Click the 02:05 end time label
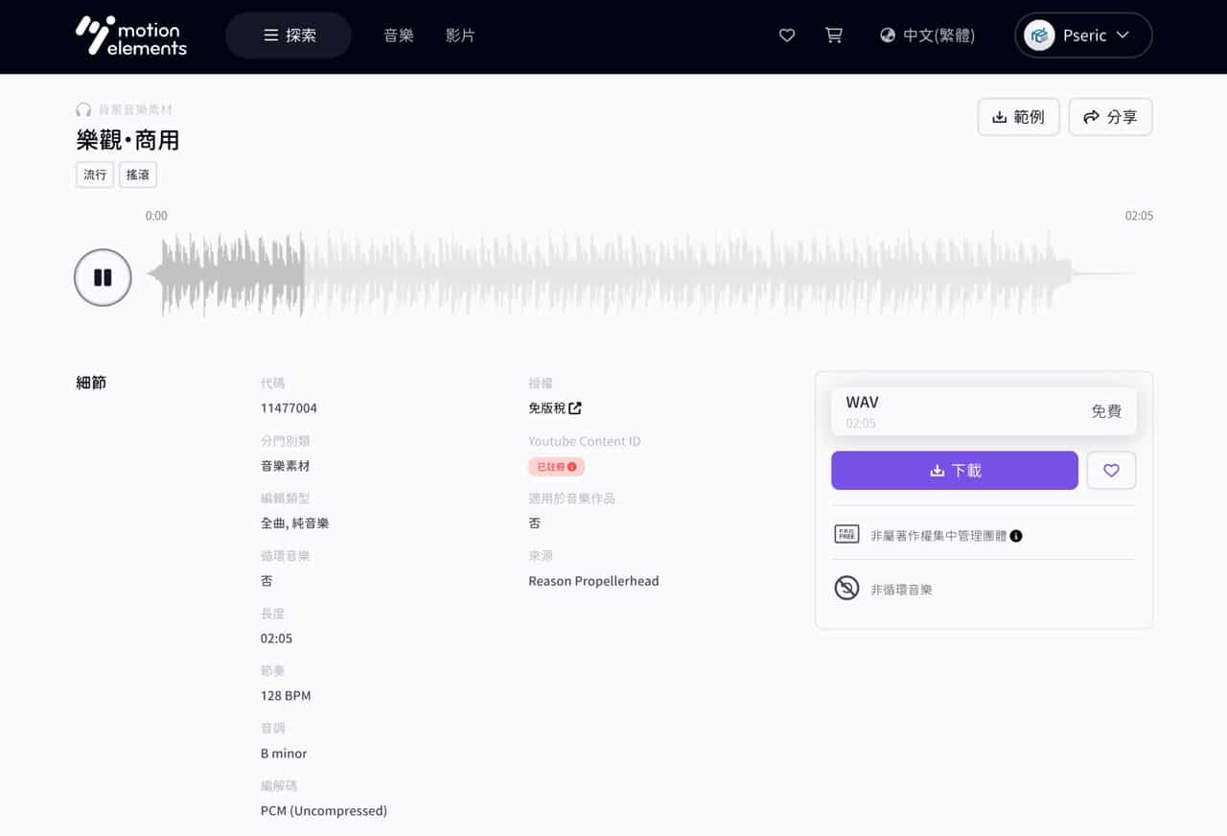This screenshot has height=836, width=1227. tap(1139, 216)
